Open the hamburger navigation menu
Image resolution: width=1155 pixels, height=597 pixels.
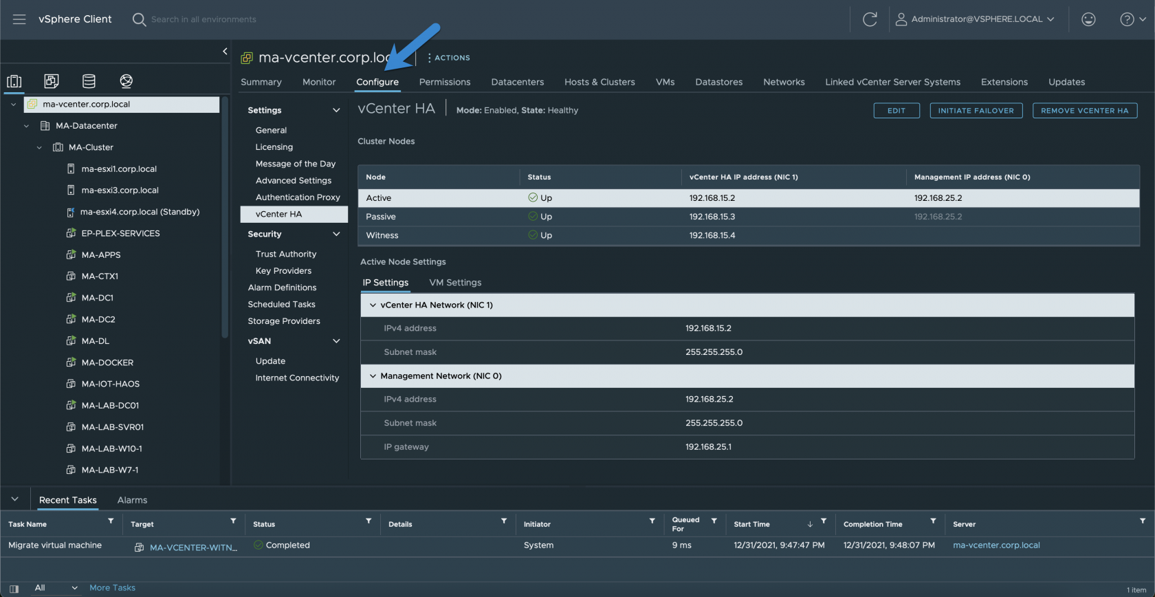[x=19, y=19]
